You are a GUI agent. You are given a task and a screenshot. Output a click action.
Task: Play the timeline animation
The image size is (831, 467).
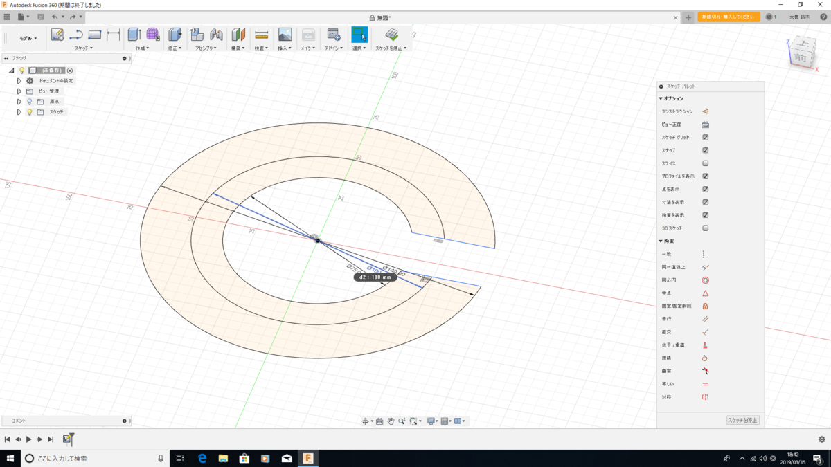pyautogui.click(x=28, y=439)
